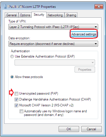106x137 pixels.
Task: Click the connection icon in title bar
Action: [6, 7]
